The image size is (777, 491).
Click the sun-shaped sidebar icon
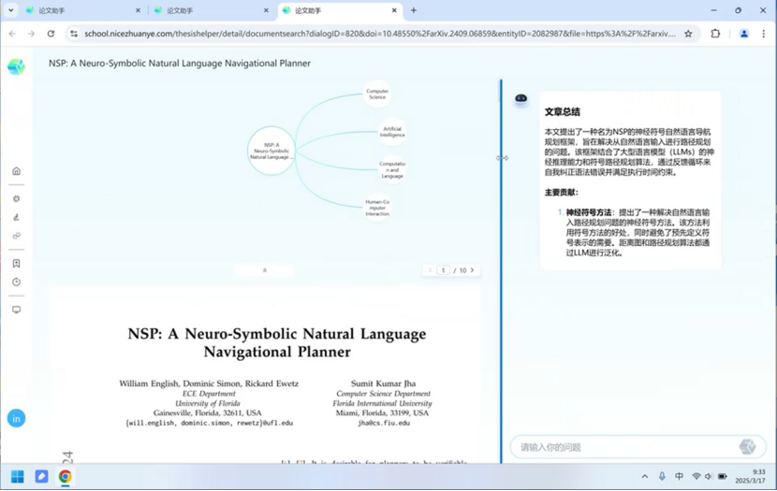(x=16, y=198)
